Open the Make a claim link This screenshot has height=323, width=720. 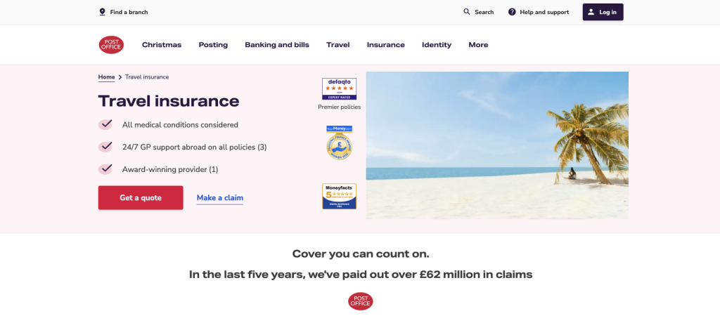[220, 198]
